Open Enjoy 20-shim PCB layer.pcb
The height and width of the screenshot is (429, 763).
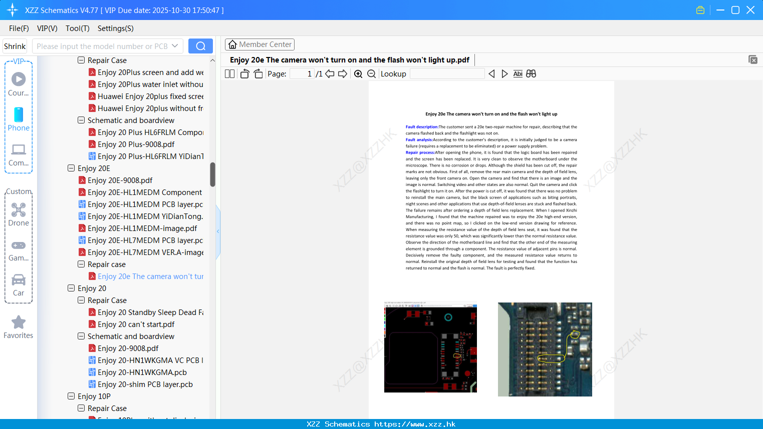[145, 384]
